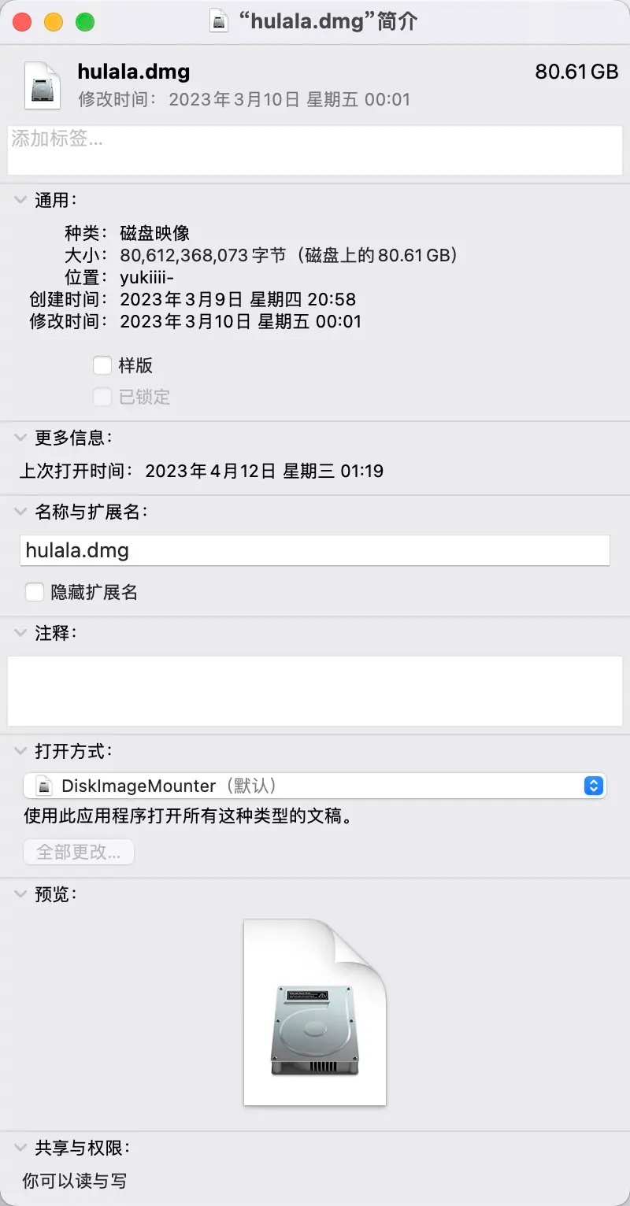This screenshot has height=1206, width=630.
Task: Click the title bar proxy document icon
Action: click(x=218, y=21)
